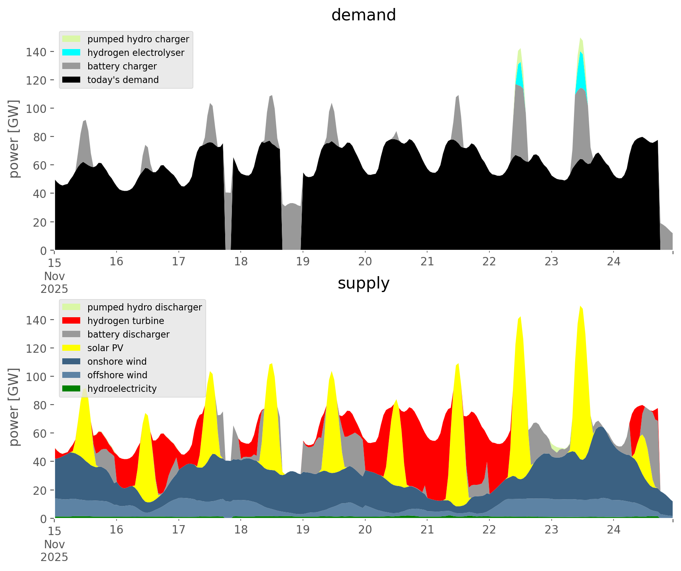This screenshot has width=681, height=571.
Task: Click the 140 tick on the demand y-axis
Action: point(36,52)
